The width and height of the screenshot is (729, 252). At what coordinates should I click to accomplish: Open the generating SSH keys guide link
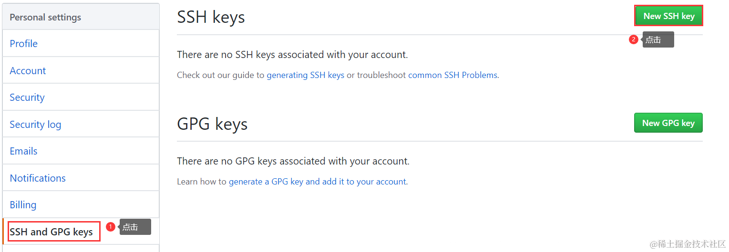pos(305,75)
